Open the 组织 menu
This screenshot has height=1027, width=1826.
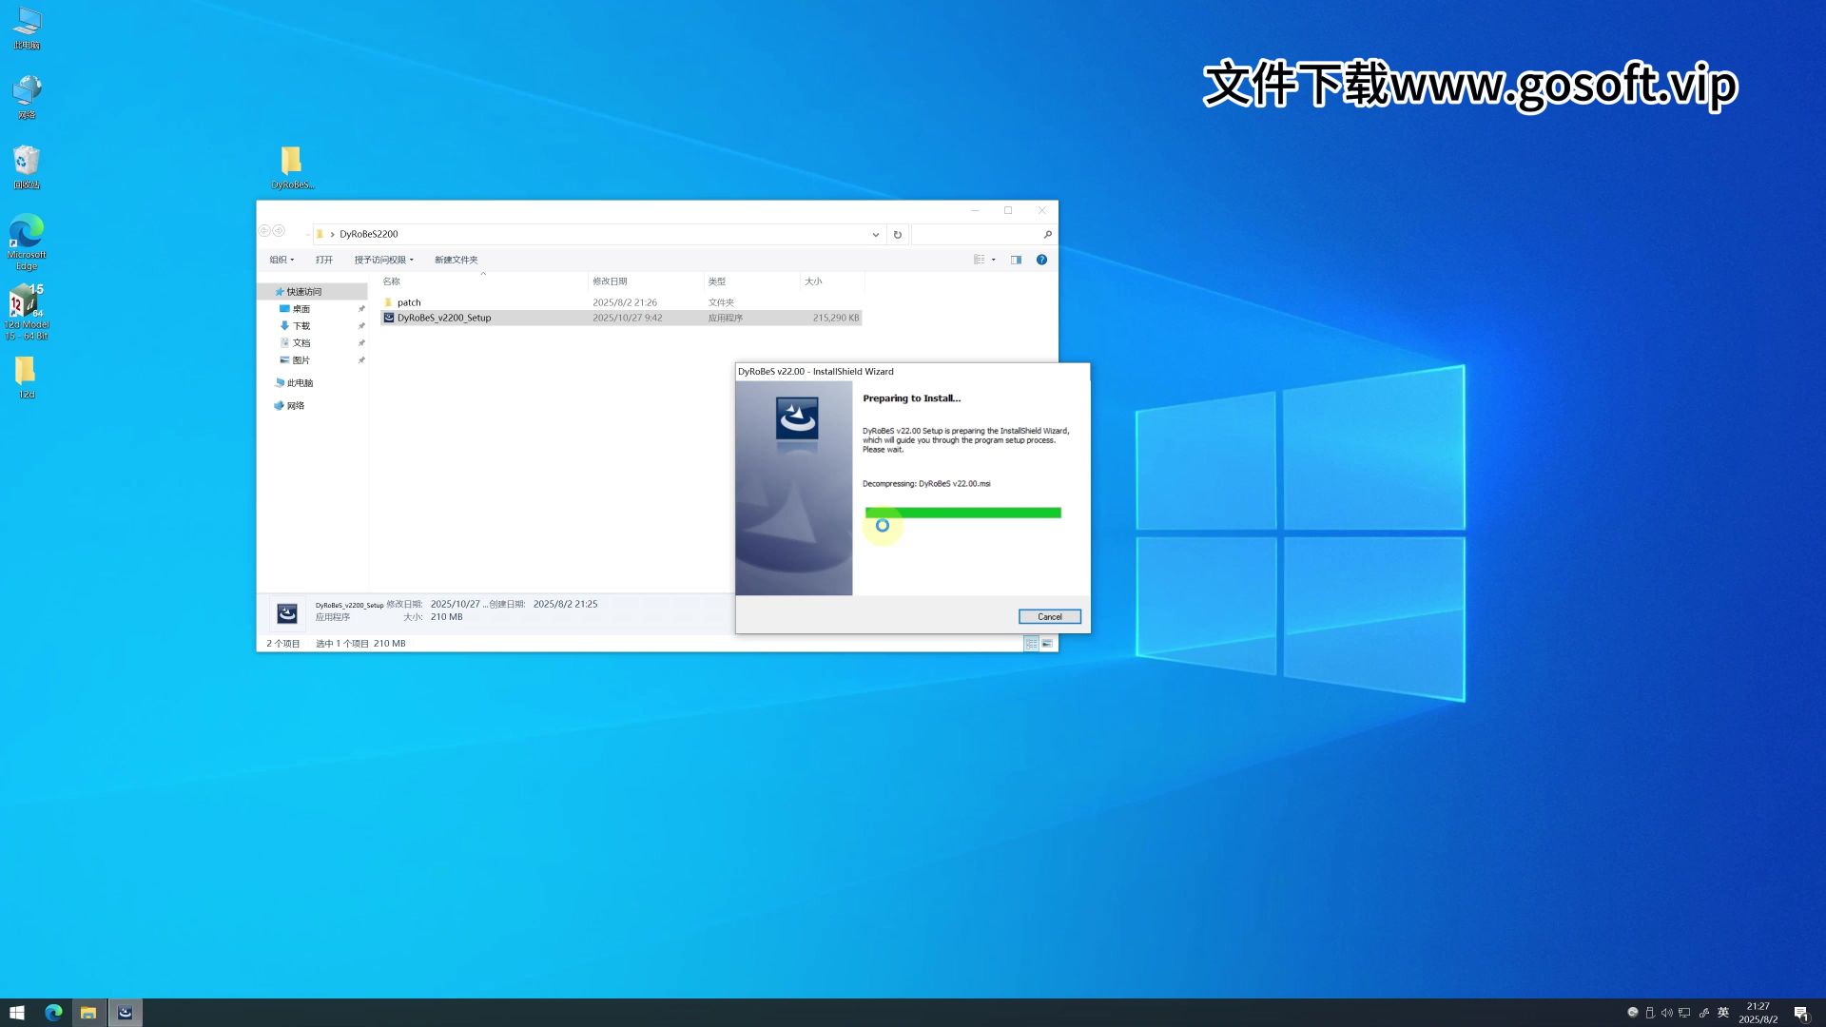[282, 260]
